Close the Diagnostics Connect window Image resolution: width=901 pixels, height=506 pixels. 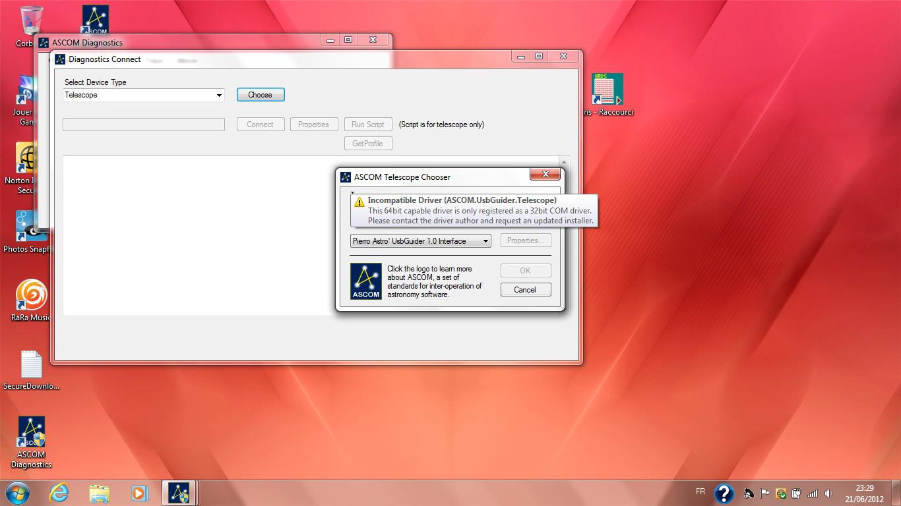coord(563,57)
